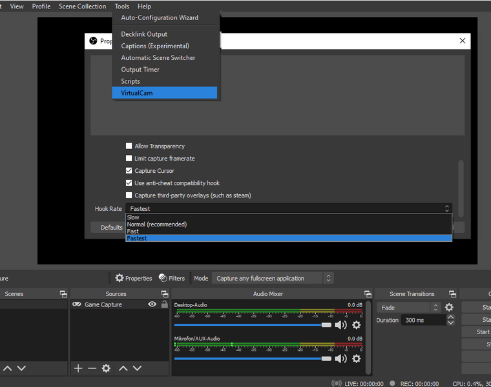Enable Allow Transparency checkbox

tap(129, 146)
